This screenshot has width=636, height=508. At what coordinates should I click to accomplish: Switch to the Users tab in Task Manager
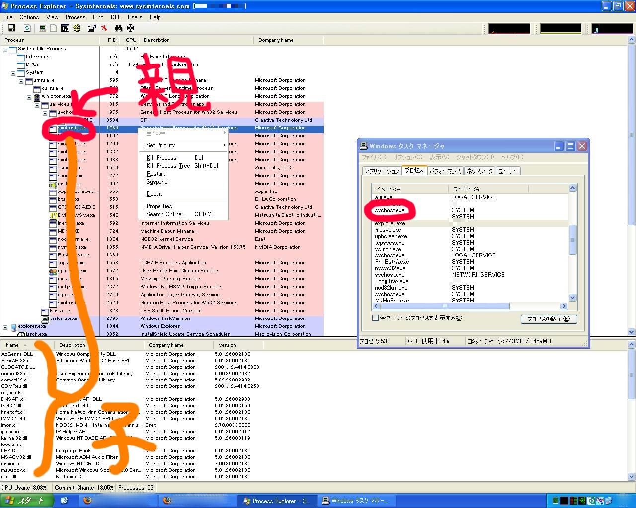pyautogui.click(x=508, y=171)
